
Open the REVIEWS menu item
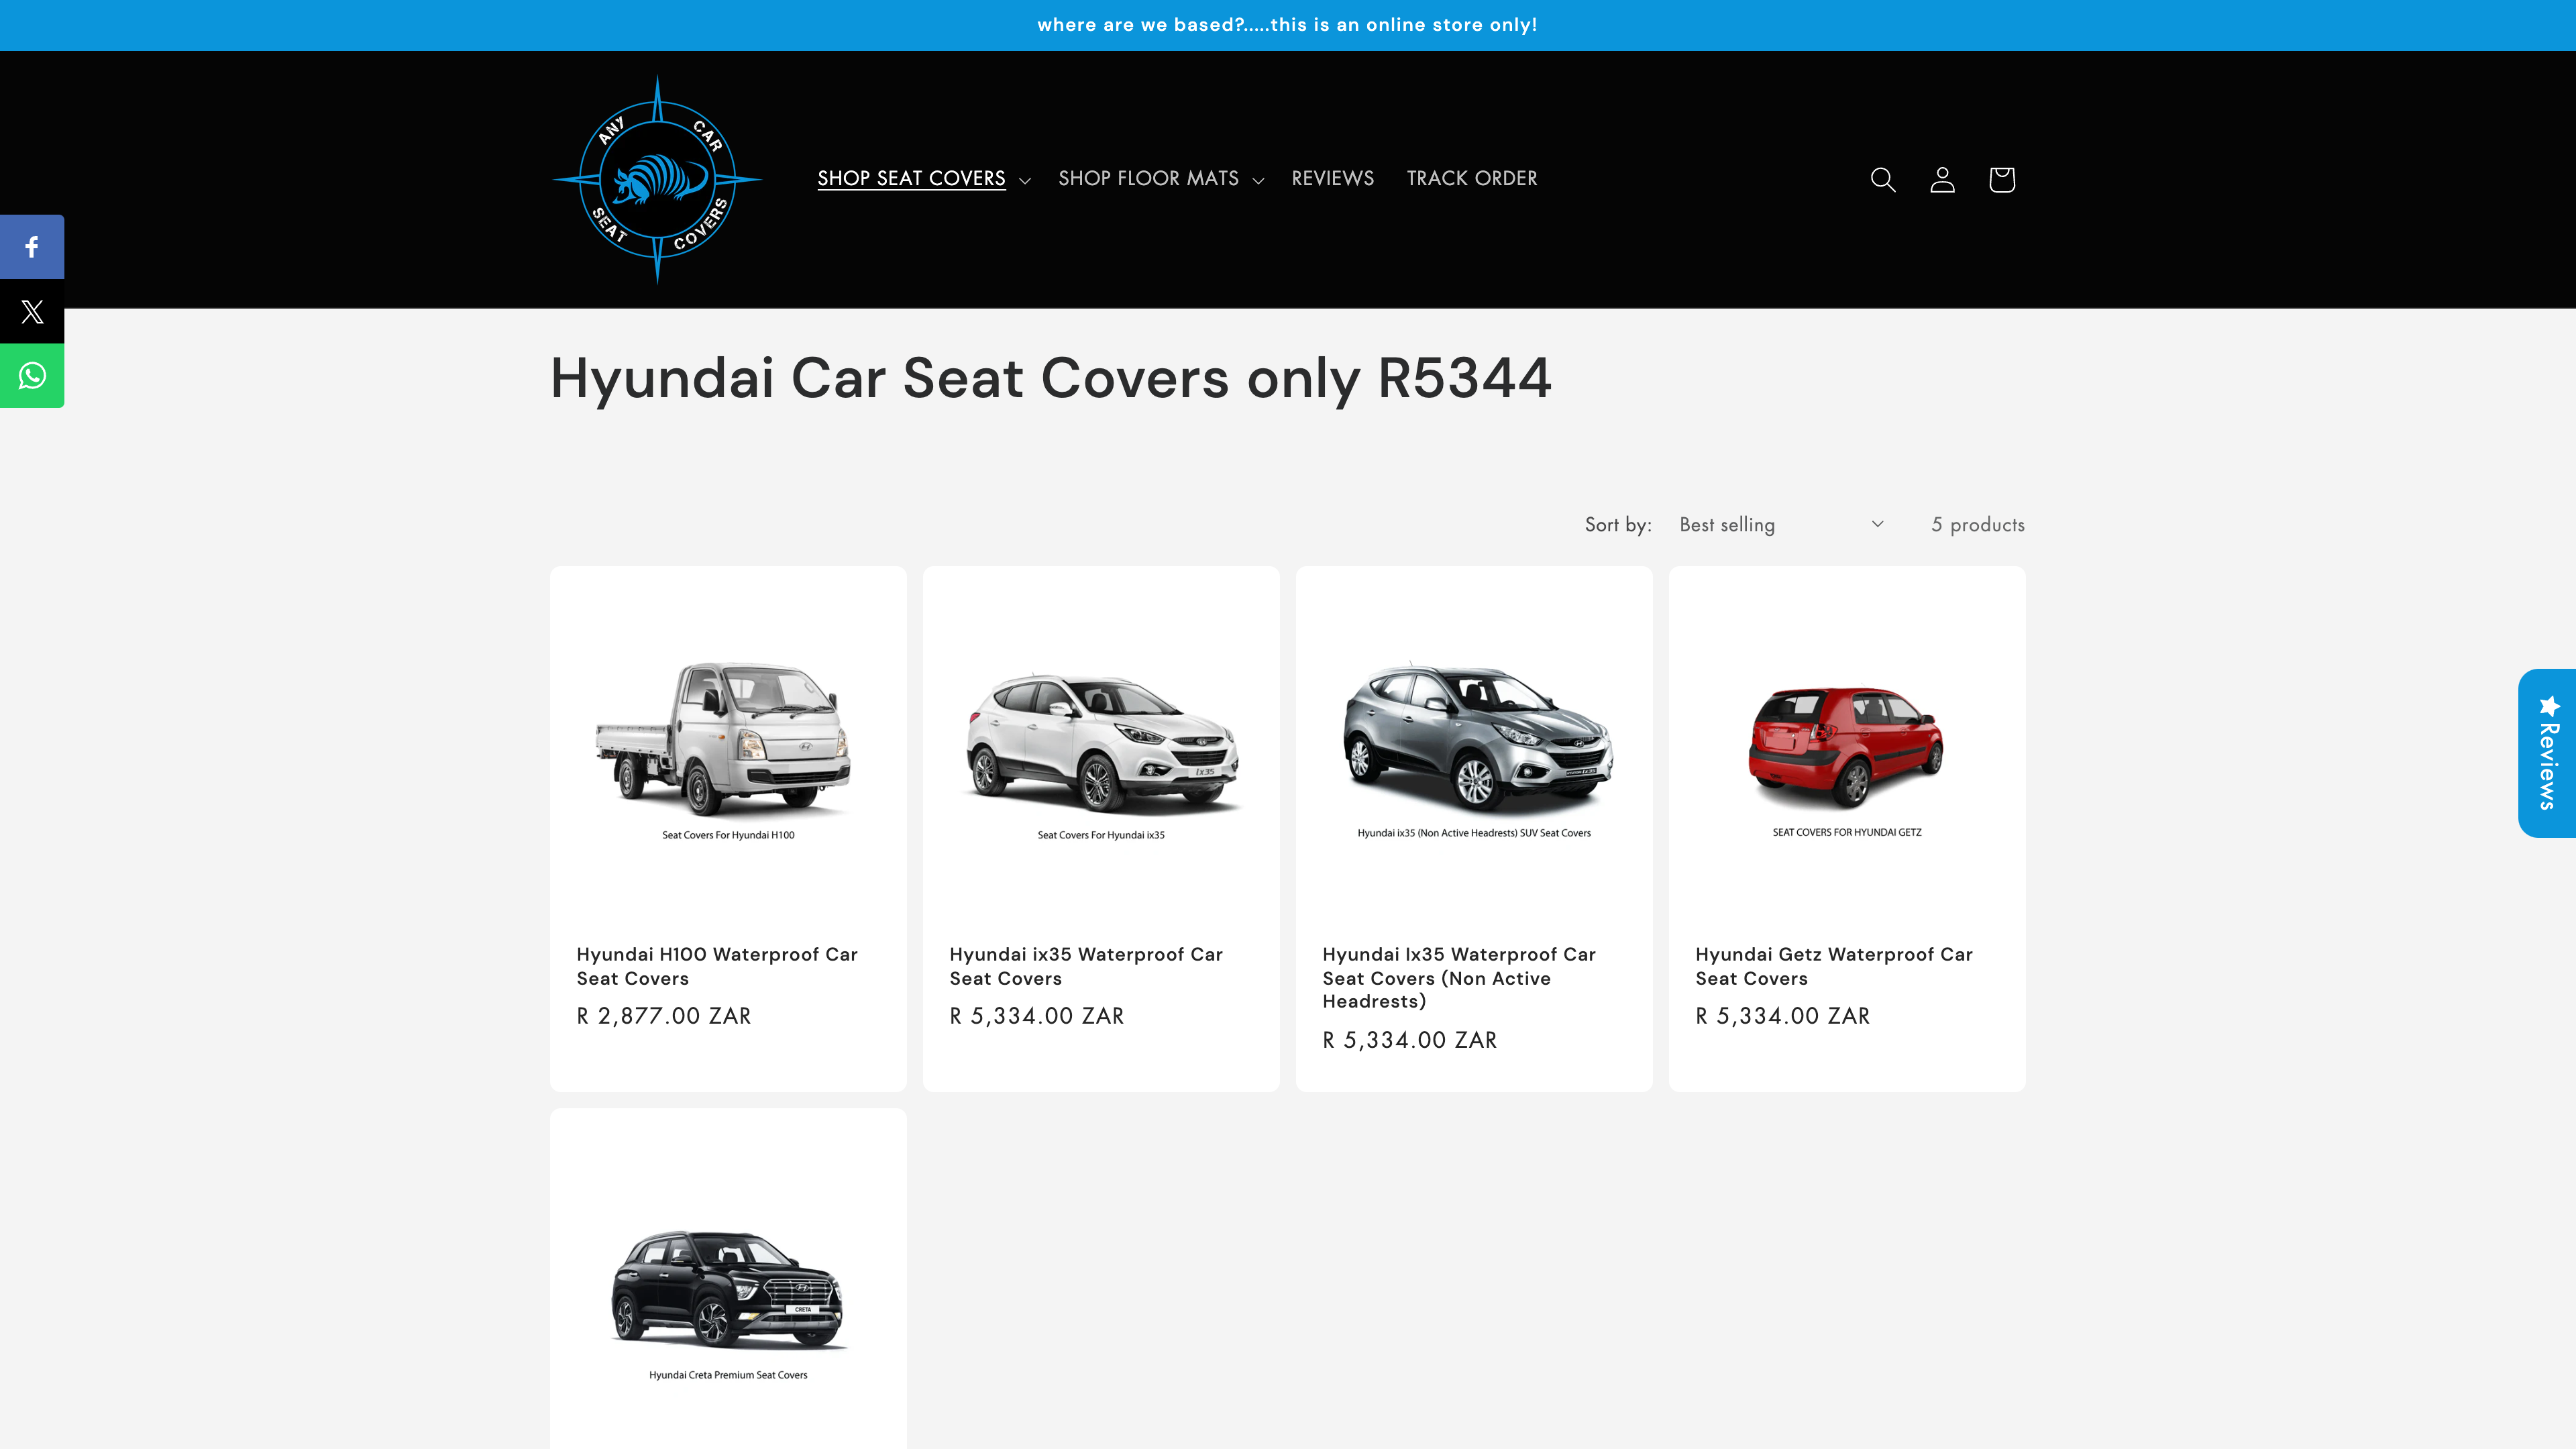1332,178
